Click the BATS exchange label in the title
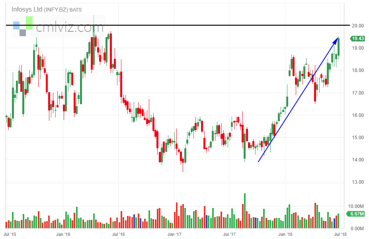The image size is (369, 239). point(76,10)
